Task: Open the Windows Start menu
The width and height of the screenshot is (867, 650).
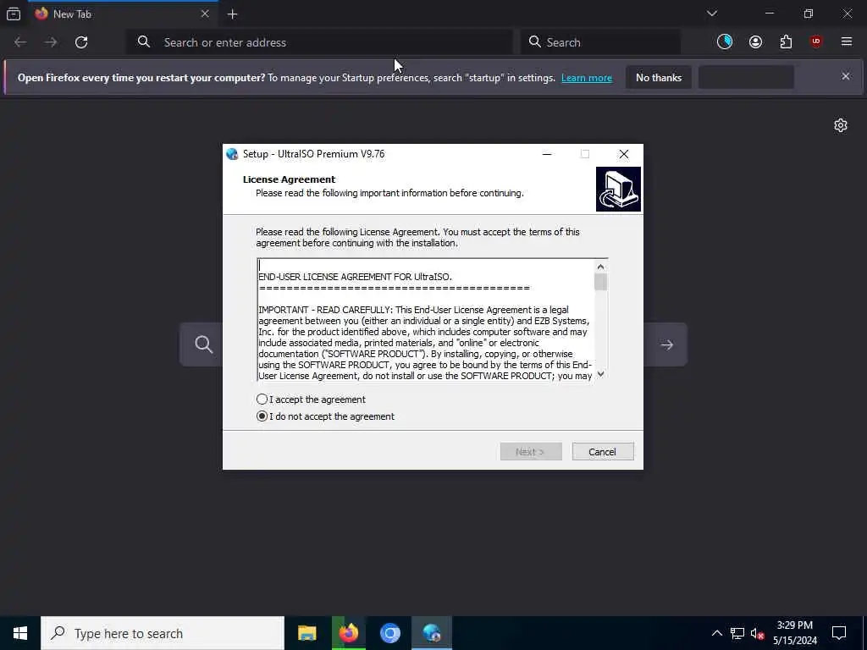Action: (20, 633)
